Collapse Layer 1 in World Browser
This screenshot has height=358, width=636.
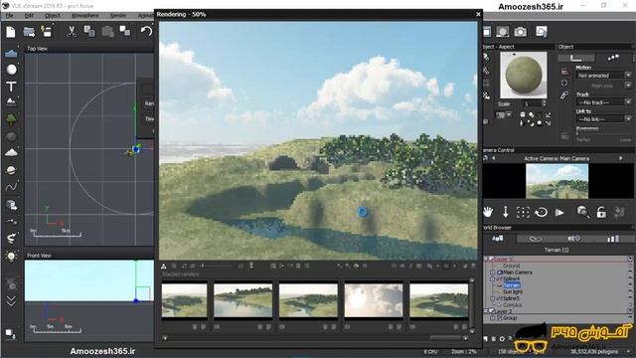486,259
